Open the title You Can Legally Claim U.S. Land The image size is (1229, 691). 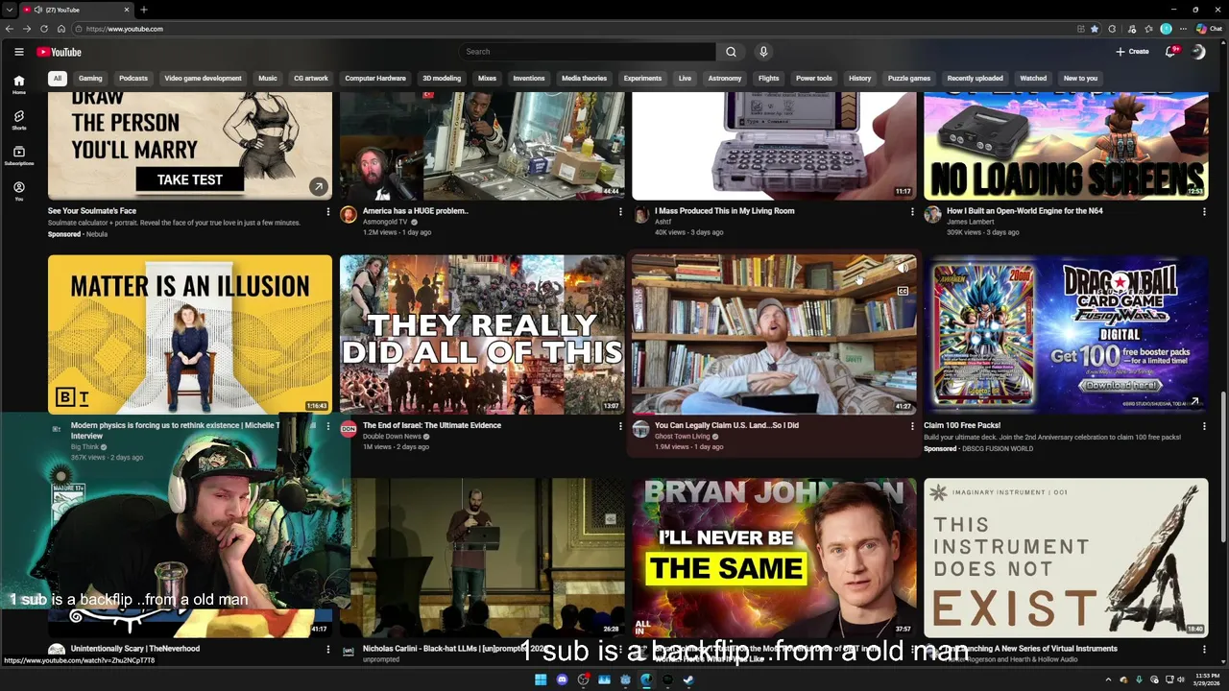(727, 425)
